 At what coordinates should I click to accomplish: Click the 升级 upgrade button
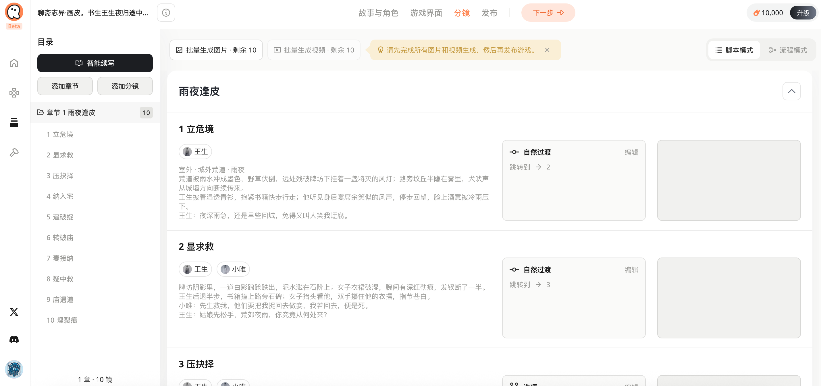[x=803, y=13]
